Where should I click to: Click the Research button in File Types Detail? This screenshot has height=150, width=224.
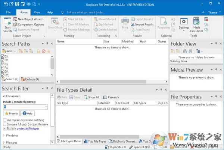coord(111,97)
